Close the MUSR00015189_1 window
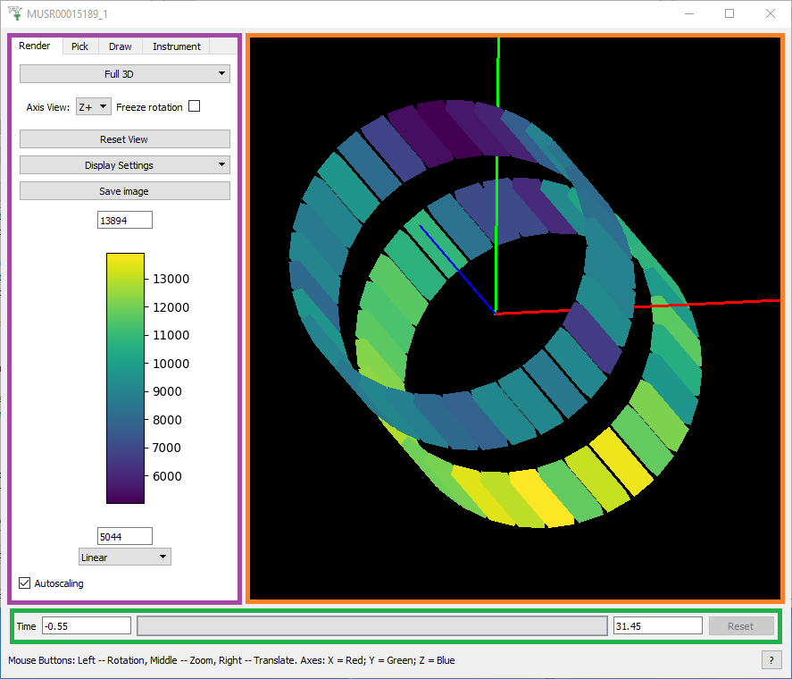 point(770,13)
